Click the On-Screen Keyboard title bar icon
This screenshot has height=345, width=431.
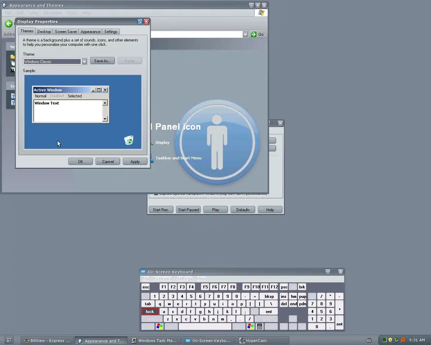[143, 272]
